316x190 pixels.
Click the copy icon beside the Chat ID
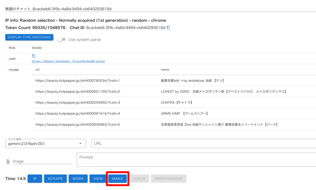[x=168, y=28]
